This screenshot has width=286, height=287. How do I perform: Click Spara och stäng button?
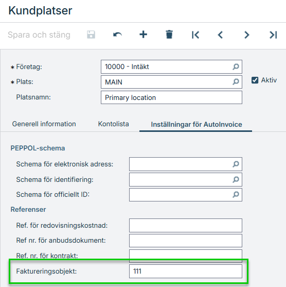pyautogui.click(x=39, y=35)
